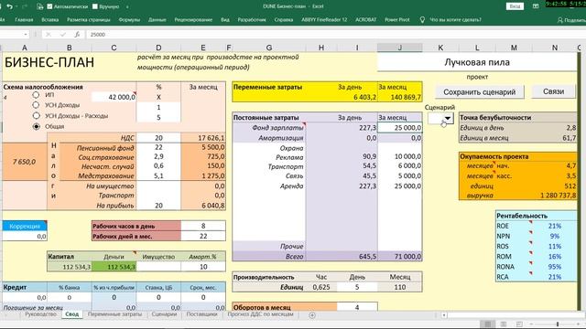Click the Связи button
The image size is (586, 329).
tap(553, 91)
